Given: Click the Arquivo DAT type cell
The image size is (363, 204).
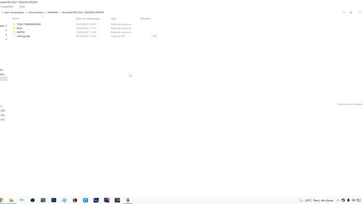Looking at the screenshot, I should coord(118,36).
